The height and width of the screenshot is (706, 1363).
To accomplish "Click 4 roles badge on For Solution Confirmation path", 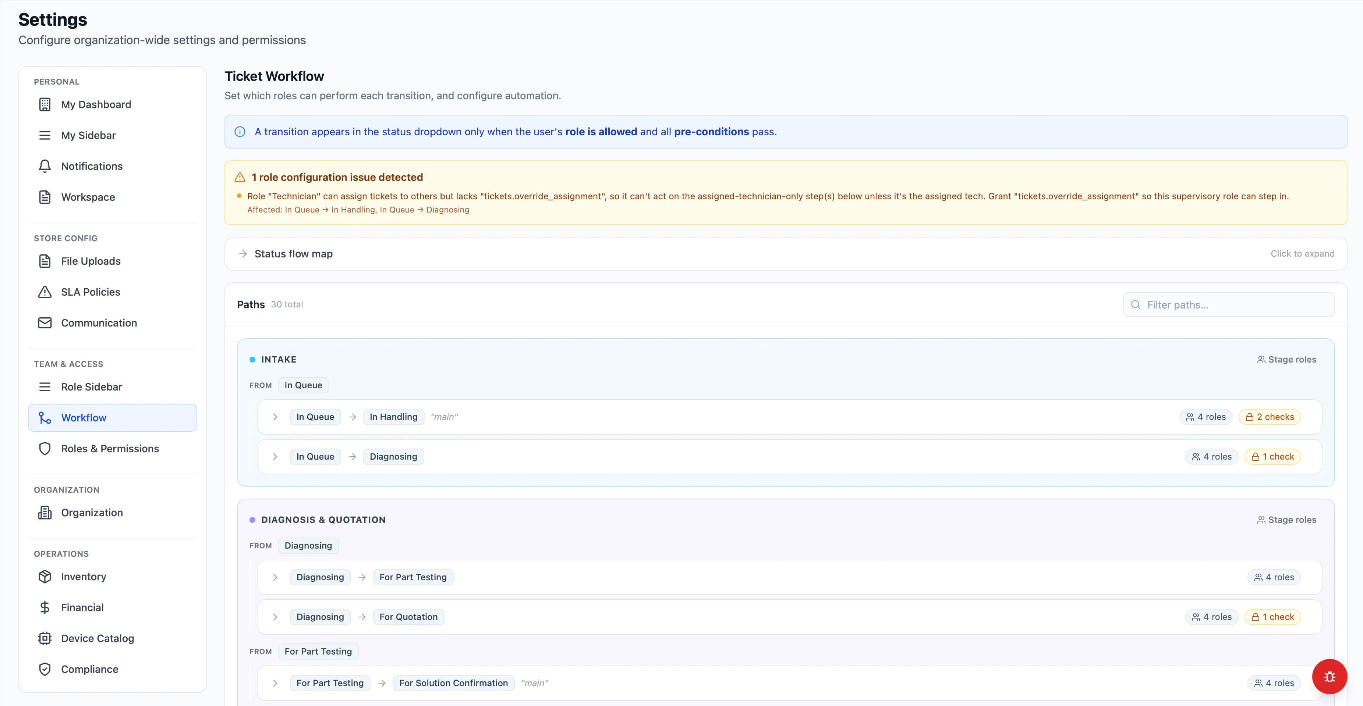I will point(1274,683).
